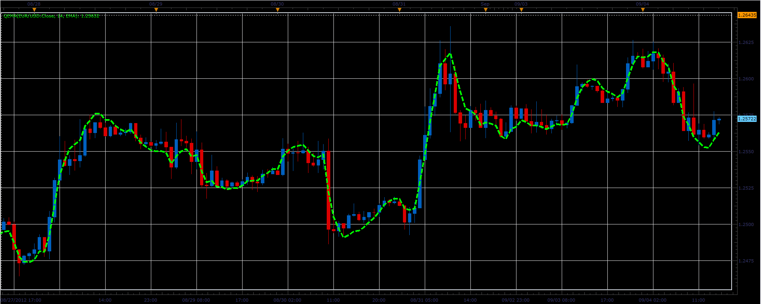Click the orange day marker under 08/29
The image size is (761, 304).
[x=156, y=9]
